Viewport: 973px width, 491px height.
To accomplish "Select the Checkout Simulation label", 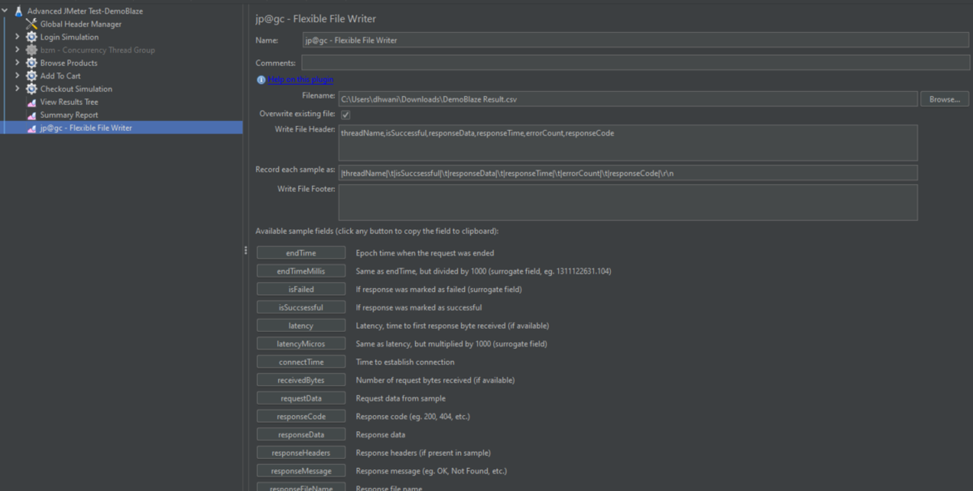I will [76, 89].
